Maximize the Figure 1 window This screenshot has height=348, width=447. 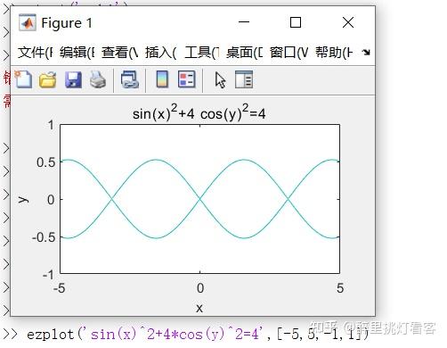tap(296, 22)
